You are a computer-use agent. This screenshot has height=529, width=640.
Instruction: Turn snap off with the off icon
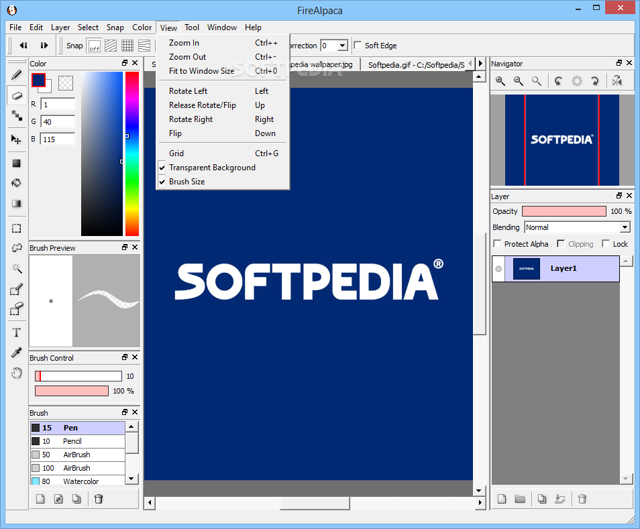tap(95, 46)
